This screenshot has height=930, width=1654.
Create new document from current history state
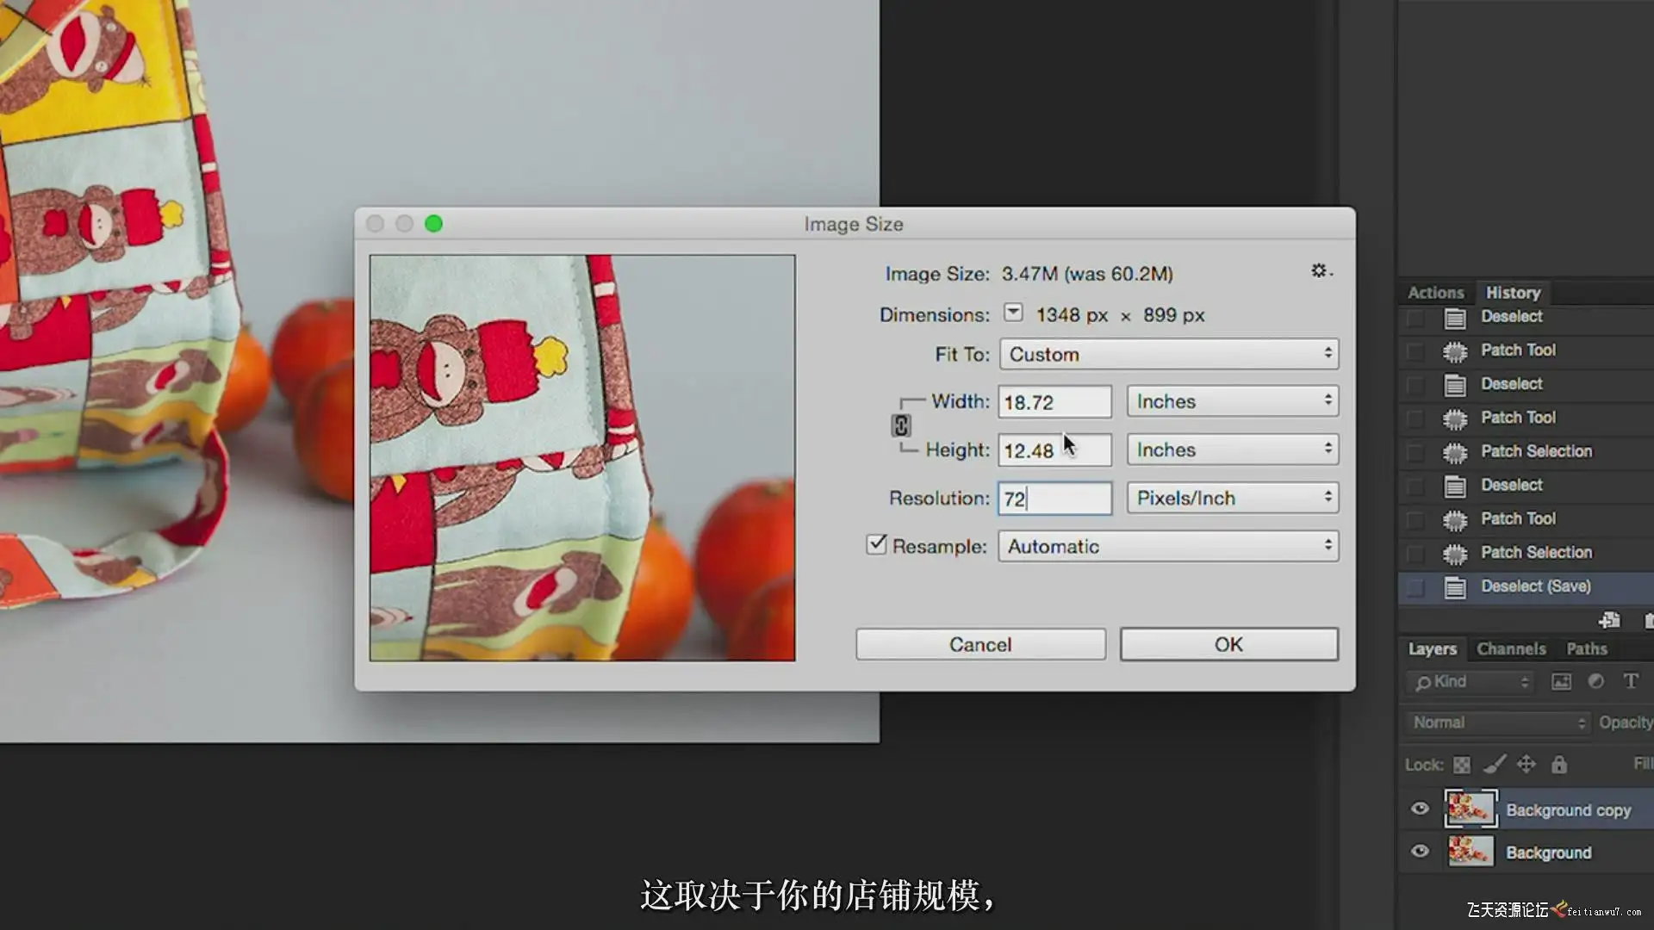click(x=1608, y=621)
